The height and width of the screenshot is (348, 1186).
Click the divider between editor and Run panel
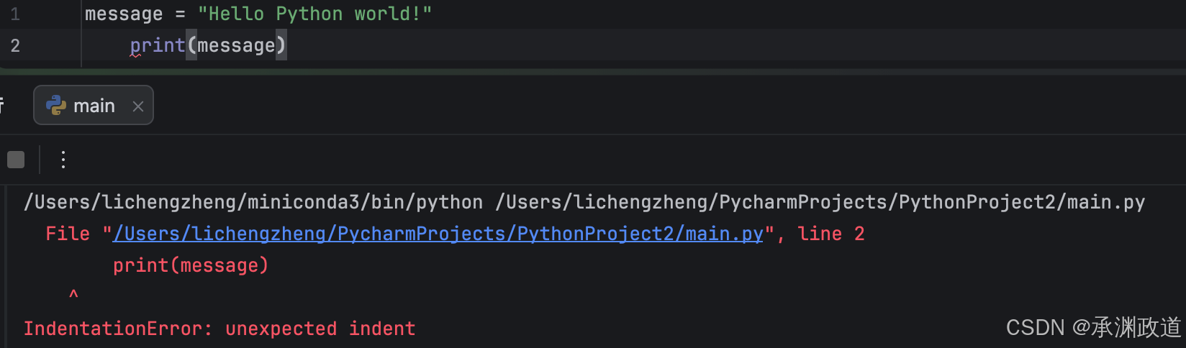pyautogui.click(x=593, y=71)
